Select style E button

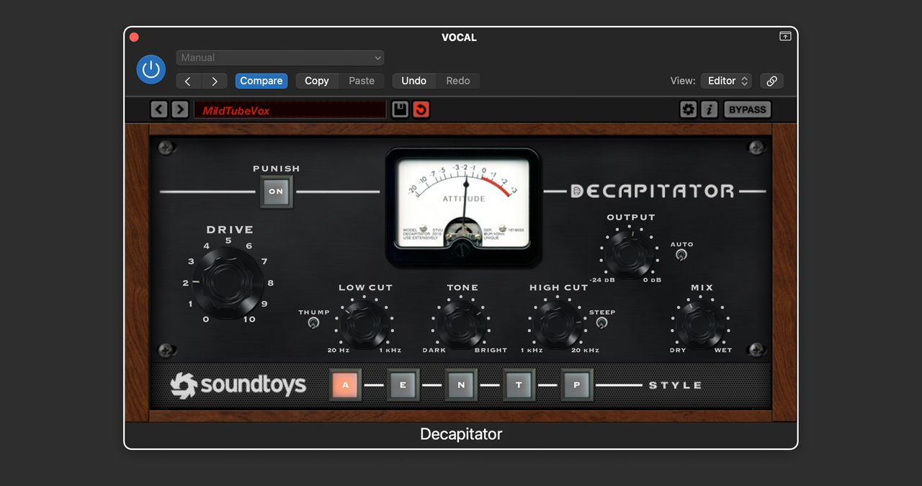click(x=403, y=385)
